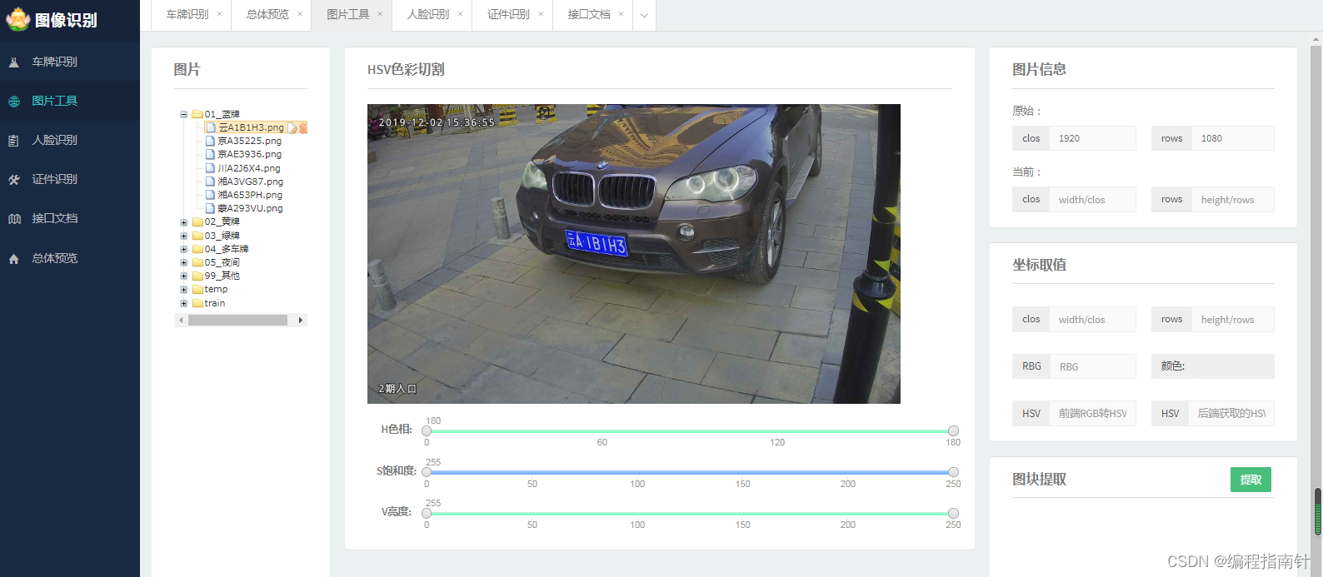Switch to the 人脸识别 tab
The width and height of the screenshot is (1323, 577).
(x=428, y=15)
